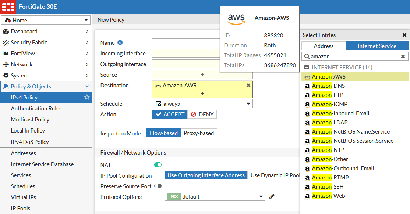Click the Name input field

[x=186, y=43]
